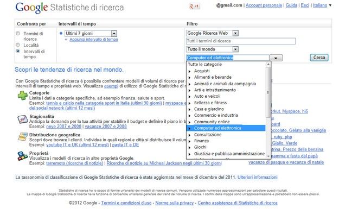Open the Ultimi 7 giorni dropdown
The image size is (339, 214).
click(91, 33)
